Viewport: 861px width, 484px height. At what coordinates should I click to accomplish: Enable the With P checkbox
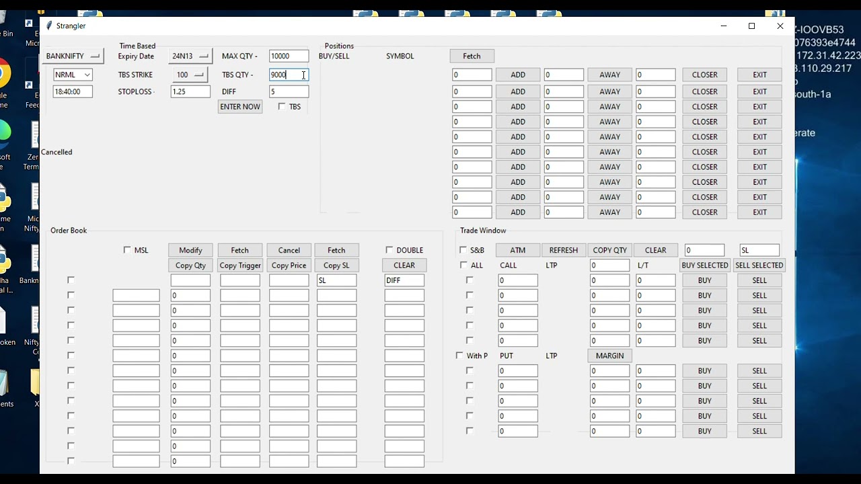point(459,356)
